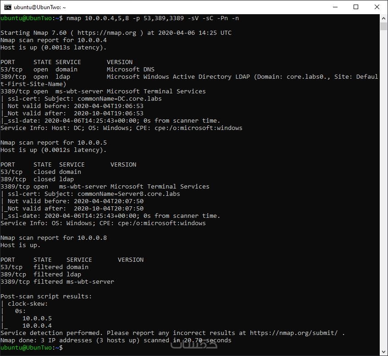388x356 pixels.
Task: Click the '389/tcp closed ldap' row
Action: click(x=37, y=179)
